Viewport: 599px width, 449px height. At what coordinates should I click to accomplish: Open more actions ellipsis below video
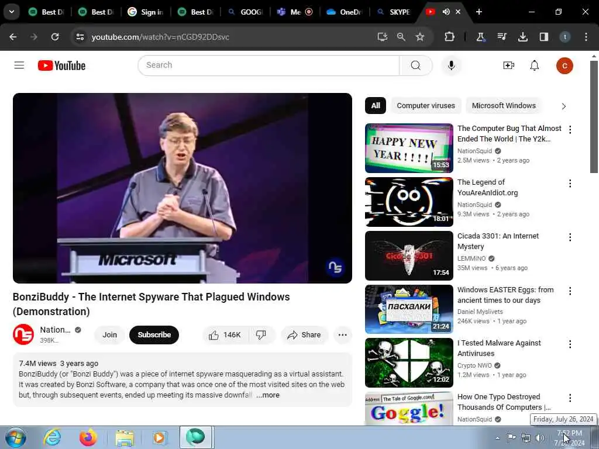(342, 335)
